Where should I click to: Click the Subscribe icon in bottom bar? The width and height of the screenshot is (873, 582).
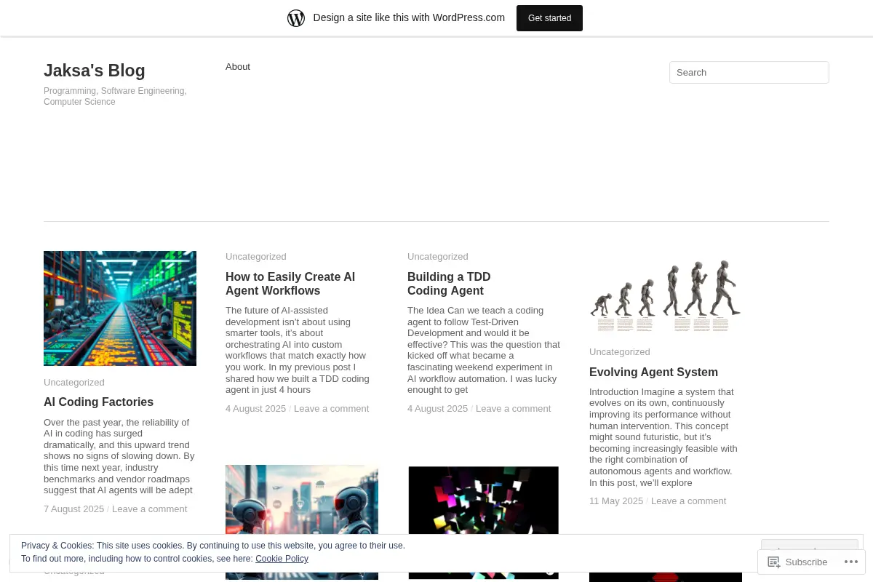coord(774,562)
